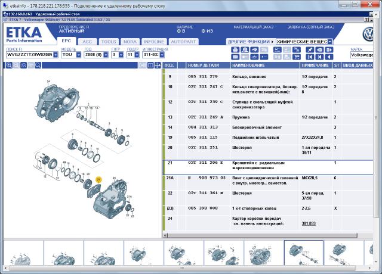Screen dimensions: 382x274
Task: Select the 'В' availability radio button
Action: pos(179,31)
